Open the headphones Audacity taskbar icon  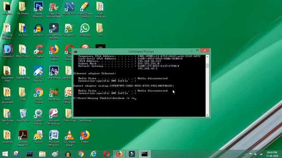68,154
